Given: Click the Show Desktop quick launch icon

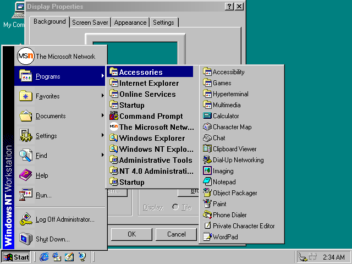Looking at the screenshot, I should click(69, 257).
